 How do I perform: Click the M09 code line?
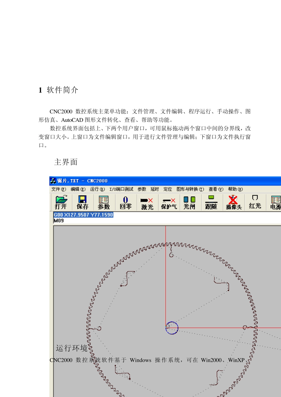59,220
